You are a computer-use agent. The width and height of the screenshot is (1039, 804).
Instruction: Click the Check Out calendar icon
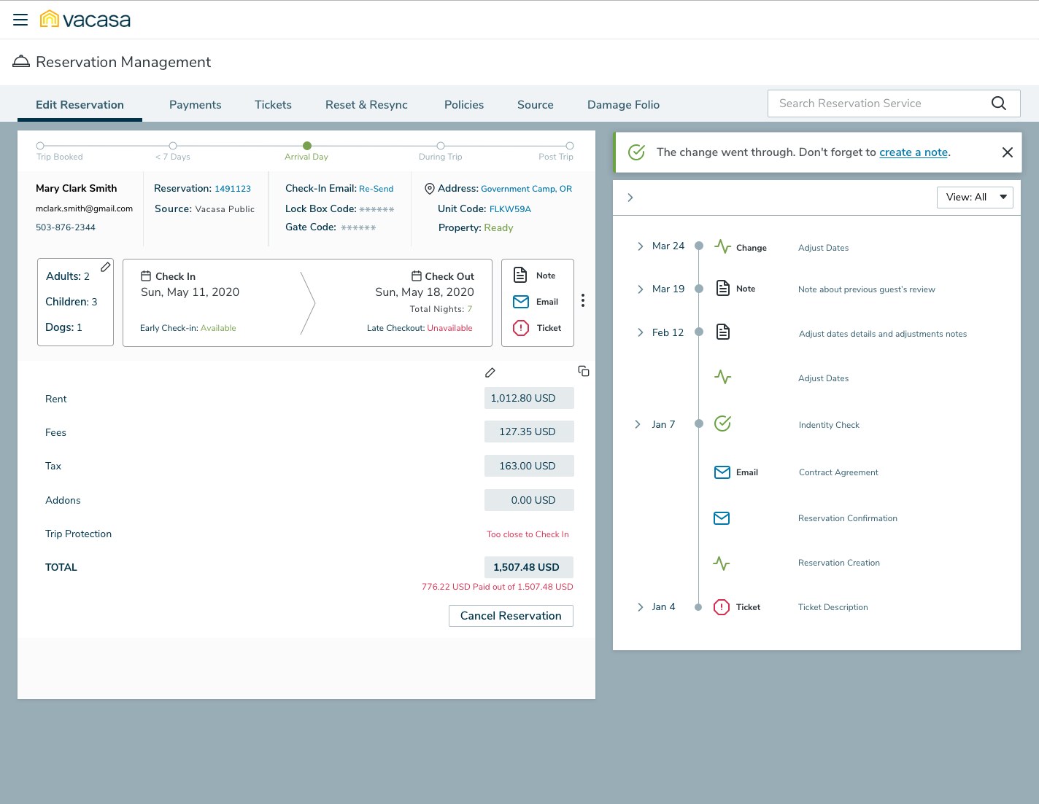pos(417,276)
